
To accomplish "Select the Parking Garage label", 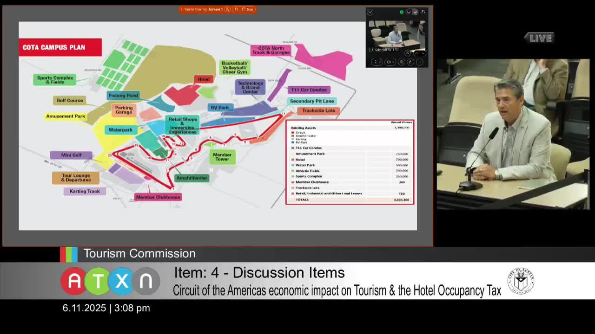I will pos(124,110).
